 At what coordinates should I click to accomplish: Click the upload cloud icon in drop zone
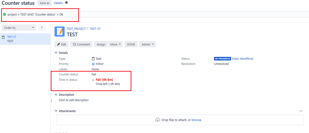coord(157,120)
